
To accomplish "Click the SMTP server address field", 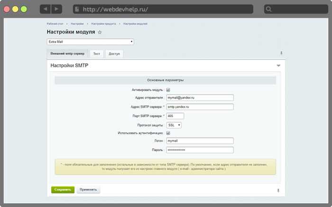I will tap(200, 107).
